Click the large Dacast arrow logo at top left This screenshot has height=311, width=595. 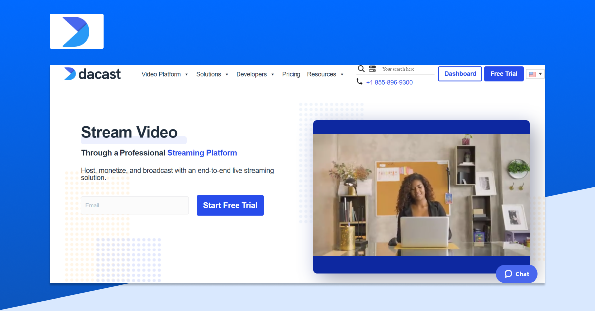point(76,31)
